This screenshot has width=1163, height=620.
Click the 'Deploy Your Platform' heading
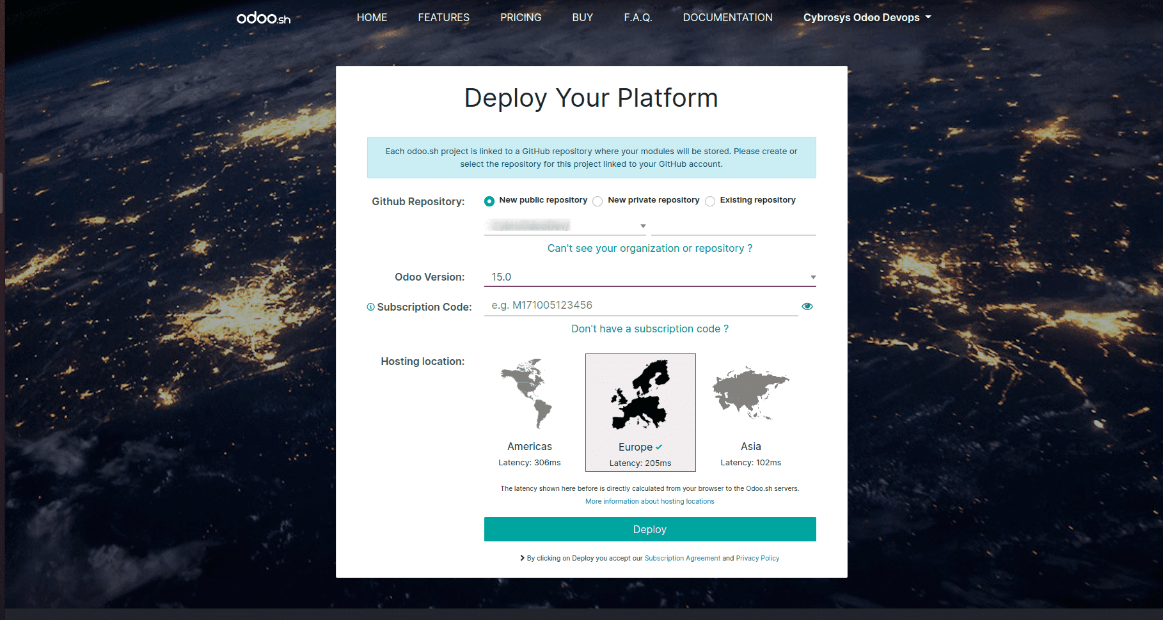591,98
